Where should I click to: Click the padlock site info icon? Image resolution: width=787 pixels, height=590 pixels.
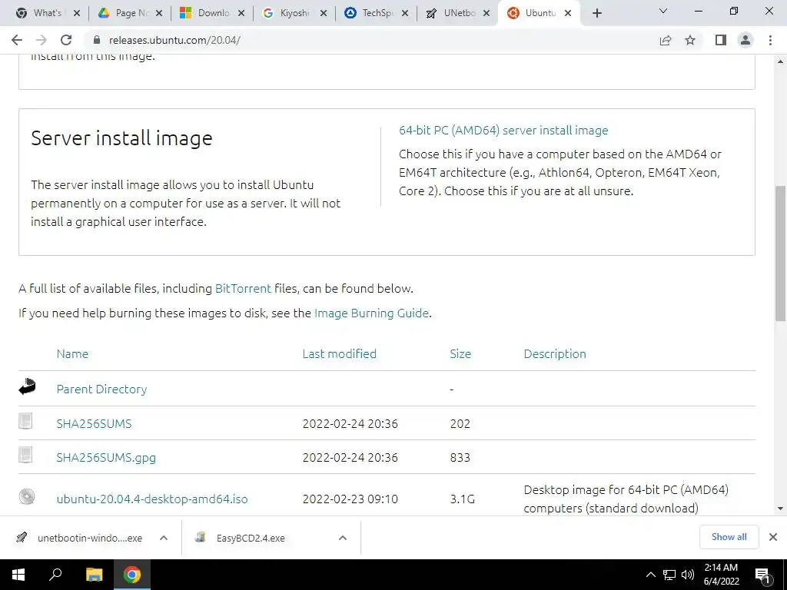click(97, 40)
